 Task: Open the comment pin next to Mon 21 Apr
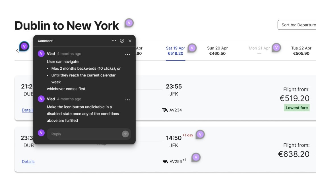[276, 48]
